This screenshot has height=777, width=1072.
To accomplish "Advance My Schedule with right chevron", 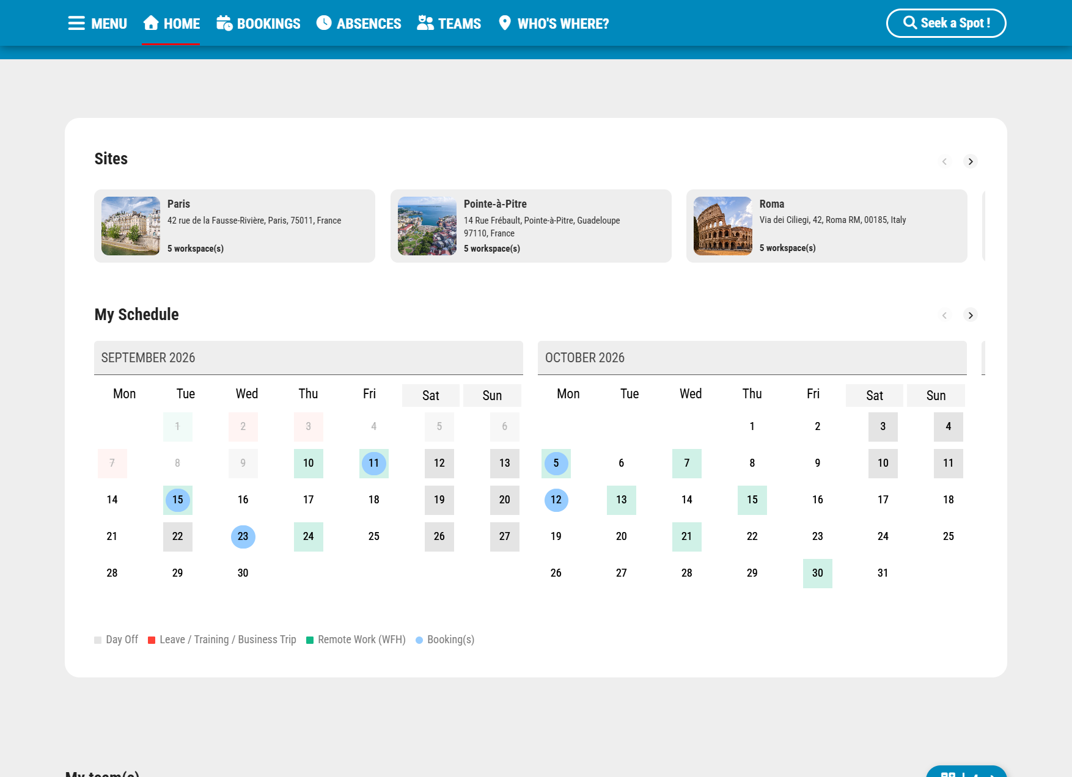I will [x=971, y=315].
